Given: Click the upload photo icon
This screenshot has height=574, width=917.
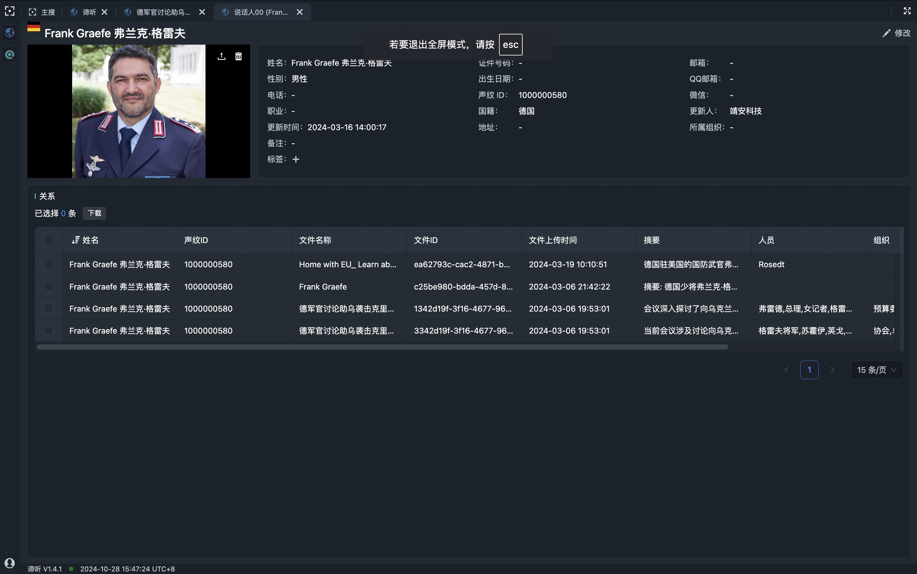Looking at the screenshot, I should point(221,56).
